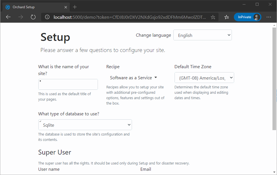Close the Orchard Setup tab
The height and width of the screenshot is (175, 277).
coord(66,7)
